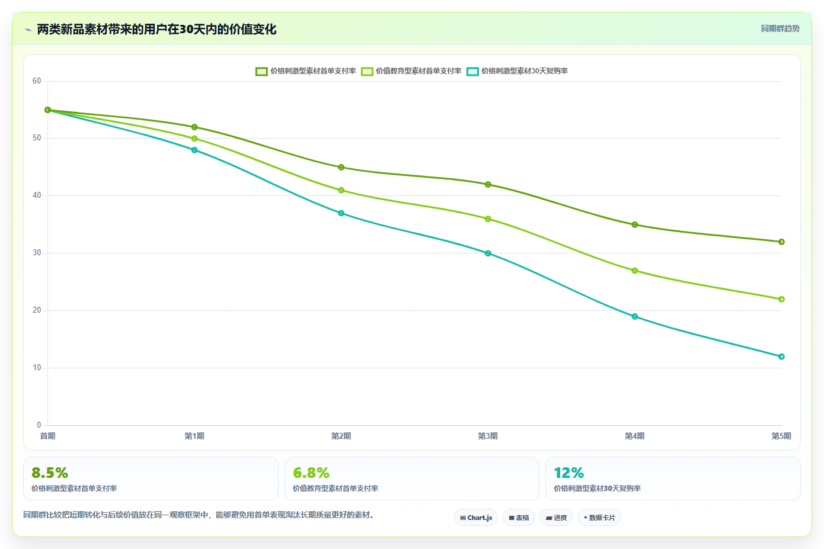Click the Chart.js tag chip

click(x=476, y=518)
